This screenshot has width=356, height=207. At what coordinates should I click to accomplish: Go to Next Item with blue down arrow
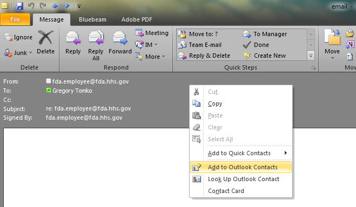click(67, 6)
